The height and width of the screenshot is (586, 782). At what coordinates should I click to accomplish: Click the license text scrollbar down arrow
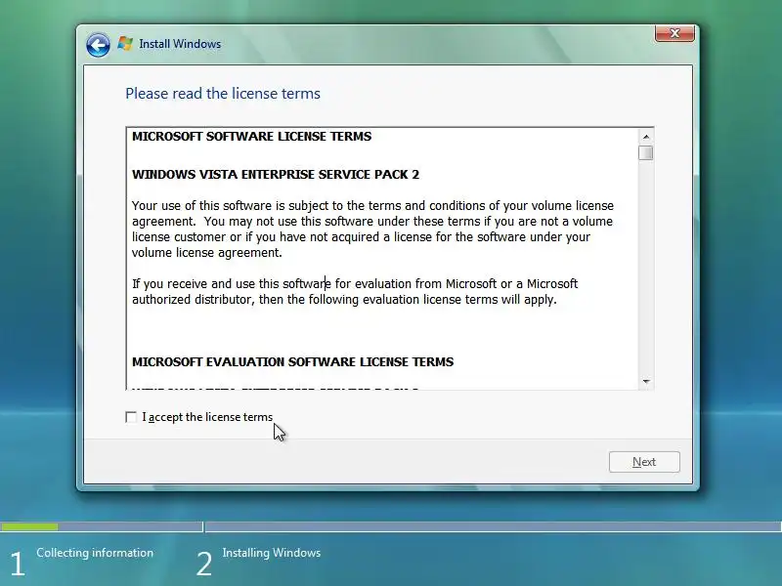pyautogui.click(x=646, y=381)
